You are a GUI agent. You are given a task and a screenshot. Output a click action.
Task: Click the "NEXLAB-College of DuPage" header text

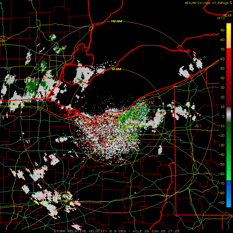pos(207,3)
